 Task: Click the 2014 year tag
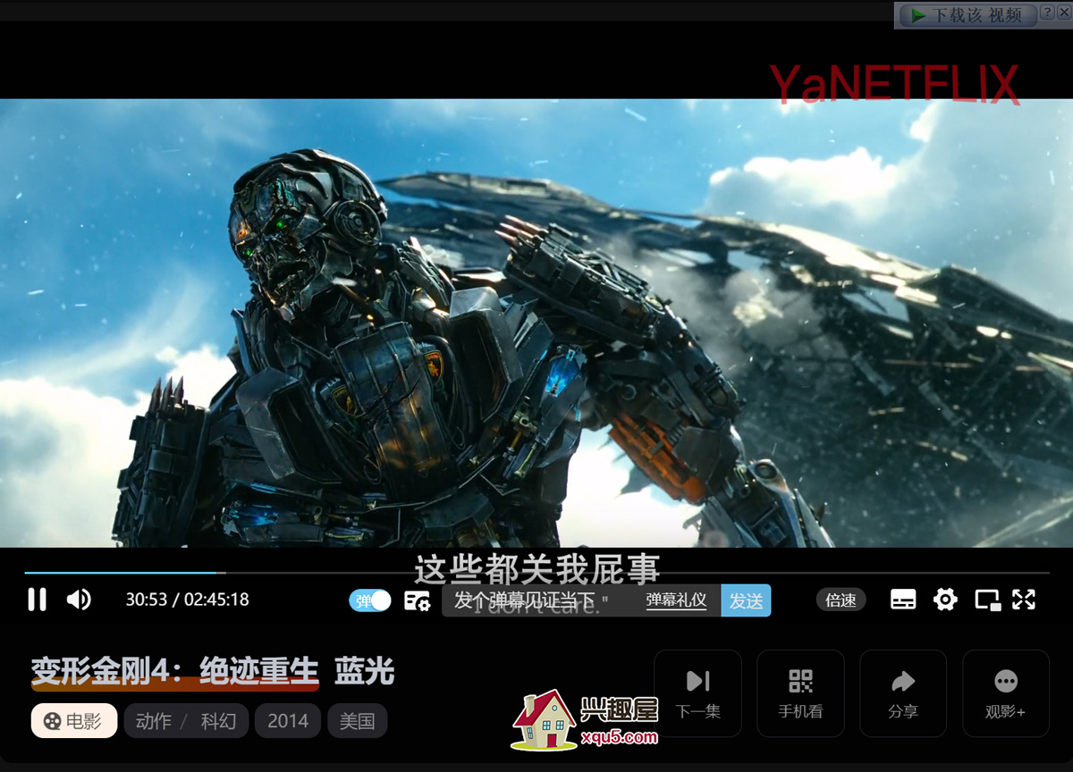(288, 721)
